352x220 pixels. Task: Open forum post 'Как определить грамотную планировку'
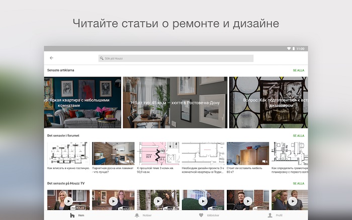(x=290, y=158)
